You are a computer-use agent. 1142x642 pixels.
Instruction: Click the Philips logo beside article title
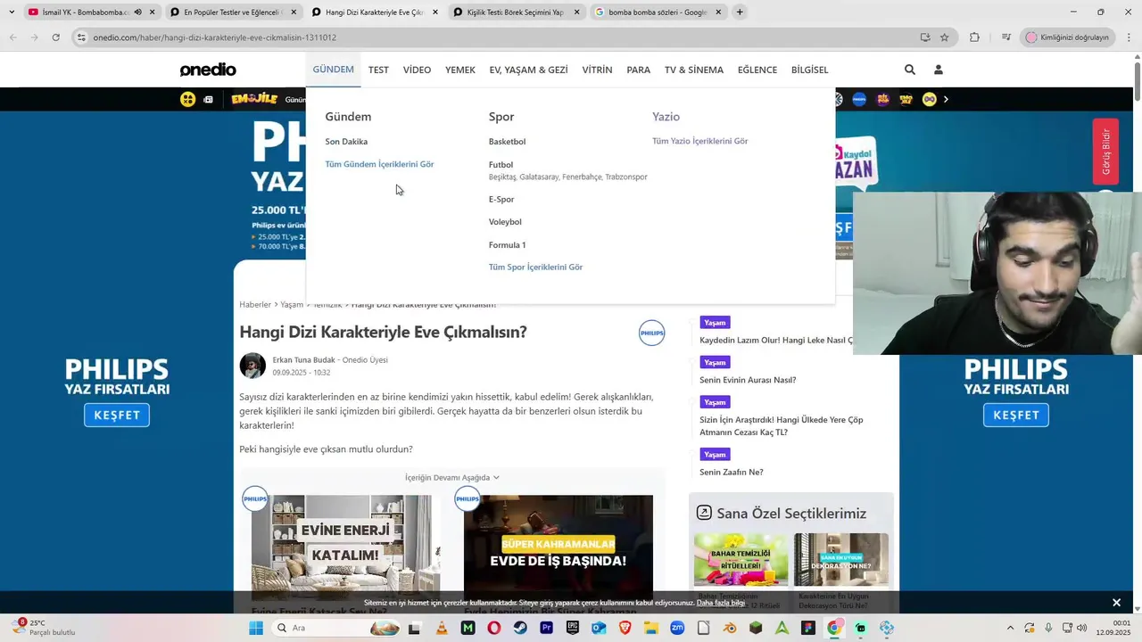(x=652, y=333)
